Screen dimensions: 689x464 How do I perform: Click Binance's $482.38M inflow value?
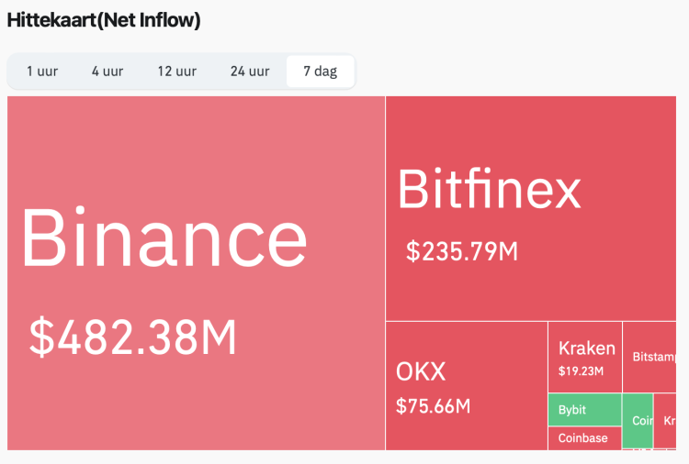(132, 337)
